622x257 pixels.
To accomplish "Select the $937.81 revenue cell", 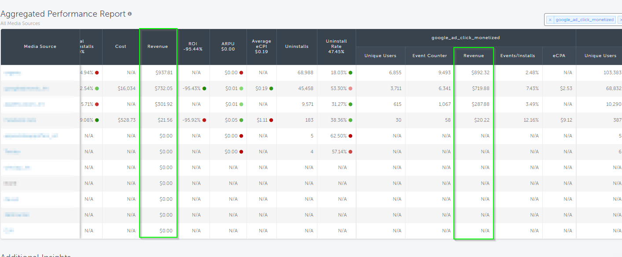I will tap(163, 72).
